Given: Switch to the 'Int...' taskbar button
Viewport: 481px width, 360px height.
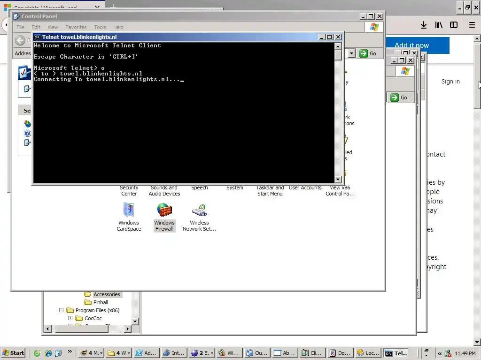Looking at the screenshot, I should point(174,353).
